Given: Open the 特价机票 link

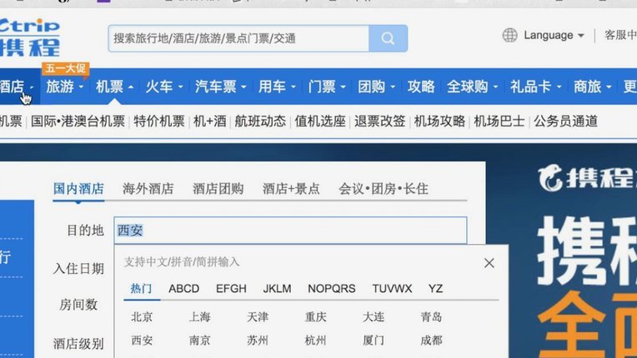Looking at the screenshot, I should click(159, 122).
